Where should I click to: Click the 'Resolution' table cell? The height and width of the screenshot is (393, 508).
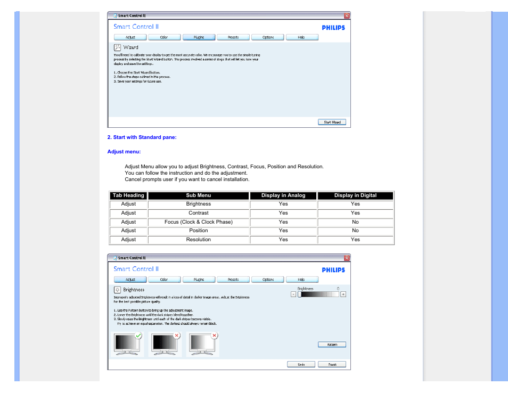pos(199,240)
